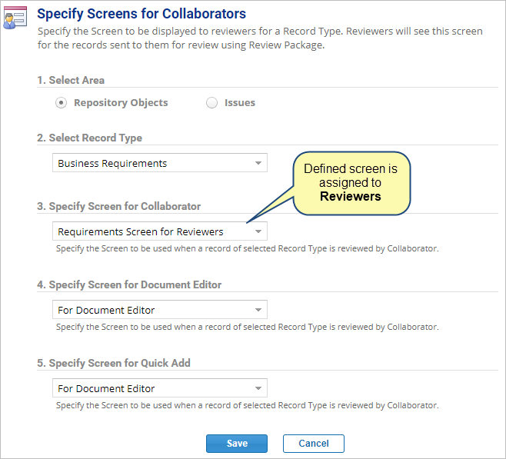Click the arrow on Business Requirements combo box

click(258, 163)
